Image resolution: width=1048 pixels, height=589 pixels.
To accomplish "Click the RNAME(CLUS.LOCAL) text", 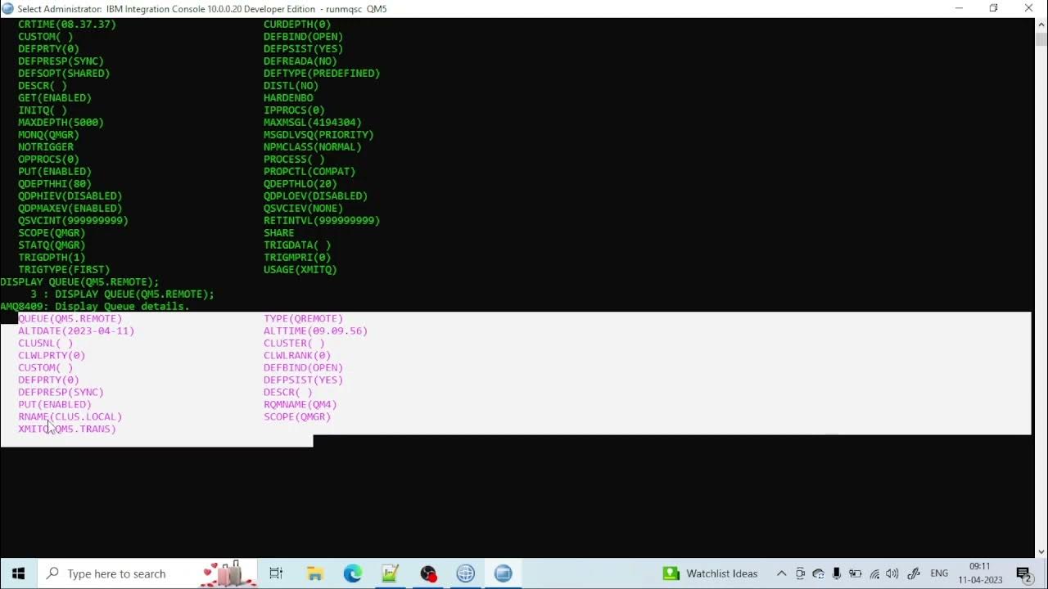I will click(x=70, y=416).
